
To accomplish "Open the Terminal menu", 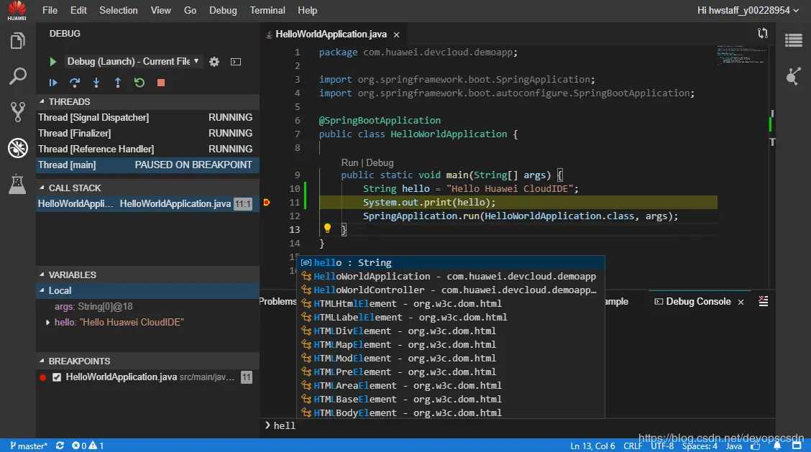I will (x=267, y=10).
